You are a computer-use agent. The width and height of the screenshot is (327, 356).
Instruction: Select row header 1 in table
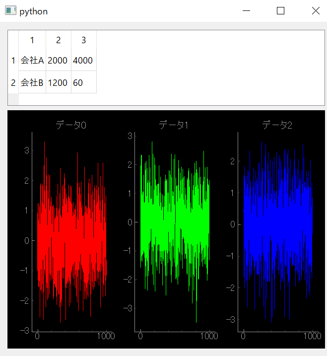(x=13, y=61)
